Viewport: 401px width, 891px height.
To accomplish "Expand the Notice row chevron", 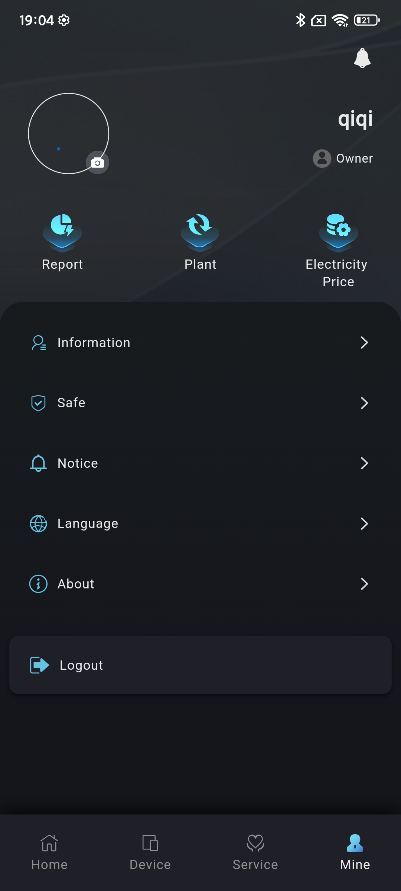I will (364, 463).
